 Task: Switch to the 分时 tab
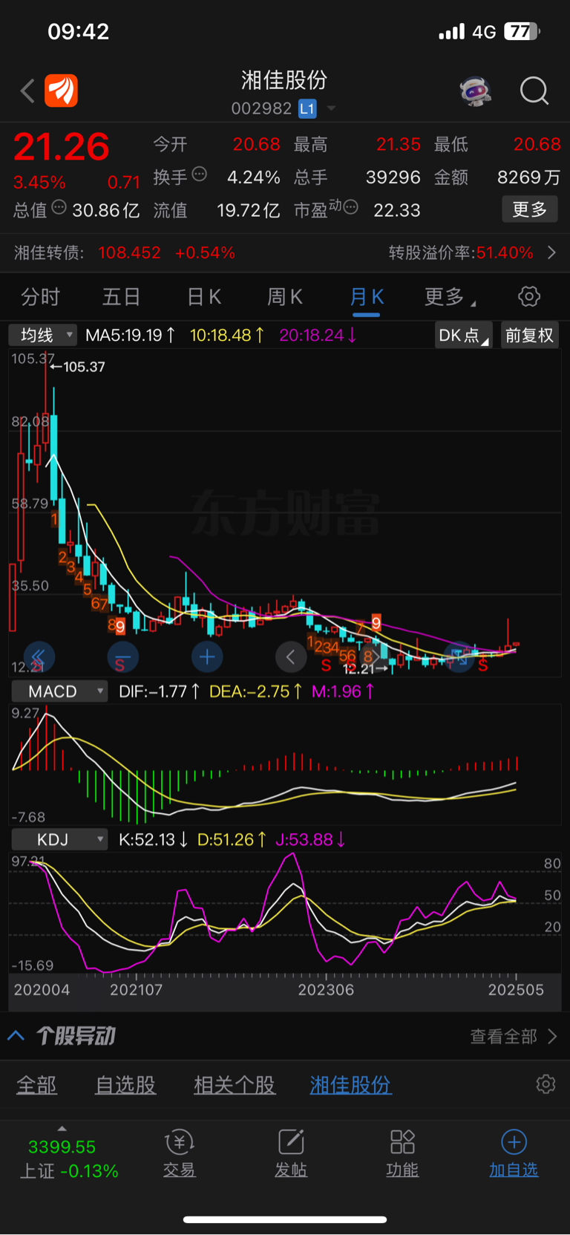click(x=40, y=297)
